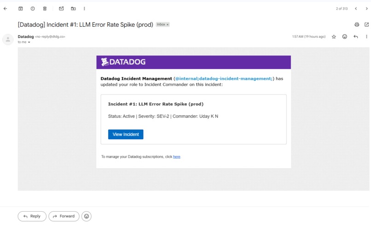
Task: Star this Datadog message
Action: pos(334,36)
